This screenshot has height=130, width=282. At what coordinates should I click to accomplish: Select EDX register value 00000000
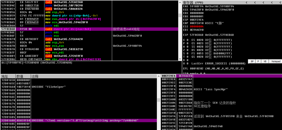tap(196, 13)
